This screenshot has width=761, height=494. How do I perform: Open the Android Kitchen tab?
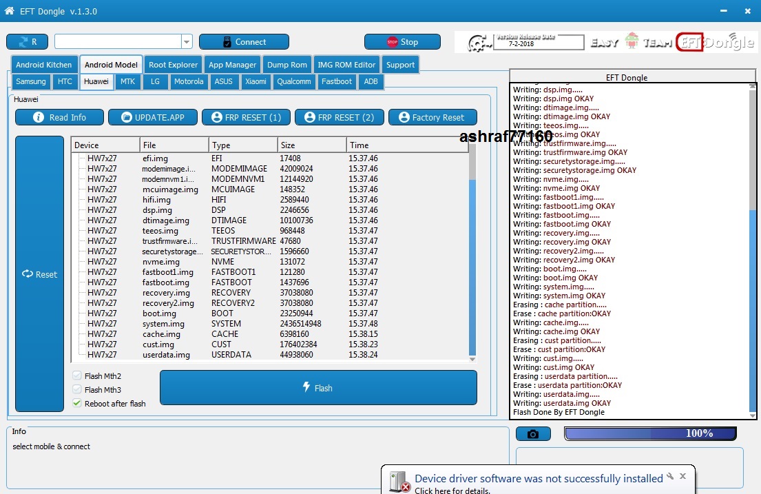tap(43, 65)
